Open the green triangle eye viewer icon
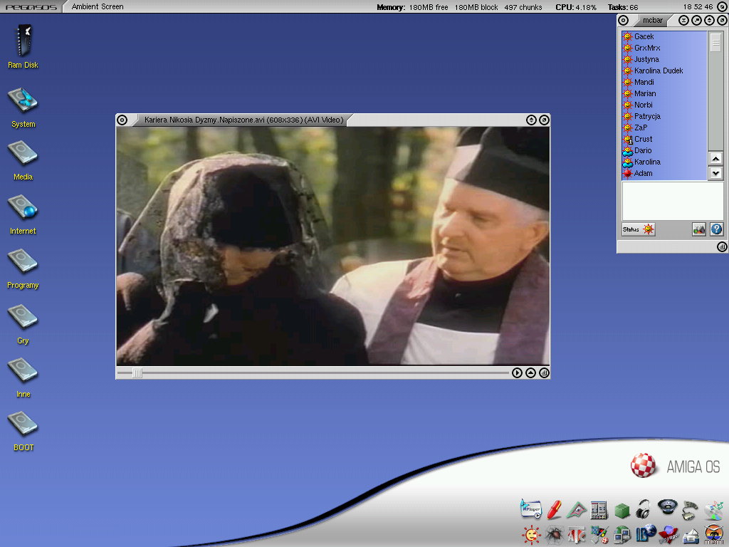This screenshot has height=547, width=729. pyautogui.click(x=577, y=510)
